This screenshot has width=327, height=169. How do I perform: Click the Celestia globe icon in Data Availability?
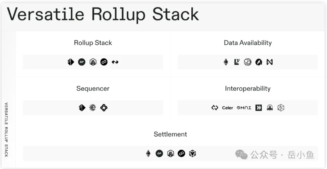(x=248, y=62)
